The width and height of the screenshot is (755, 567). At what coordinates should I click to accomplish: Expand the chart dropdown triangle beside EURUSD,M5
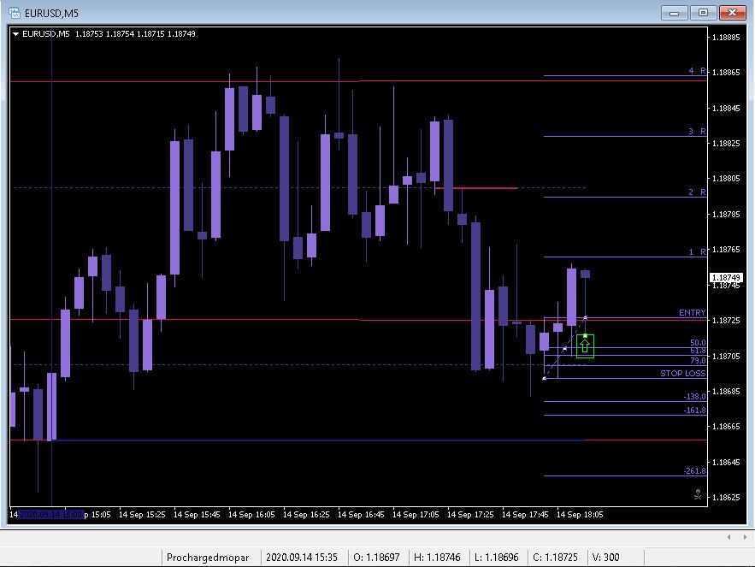click(x=16, y=34)
